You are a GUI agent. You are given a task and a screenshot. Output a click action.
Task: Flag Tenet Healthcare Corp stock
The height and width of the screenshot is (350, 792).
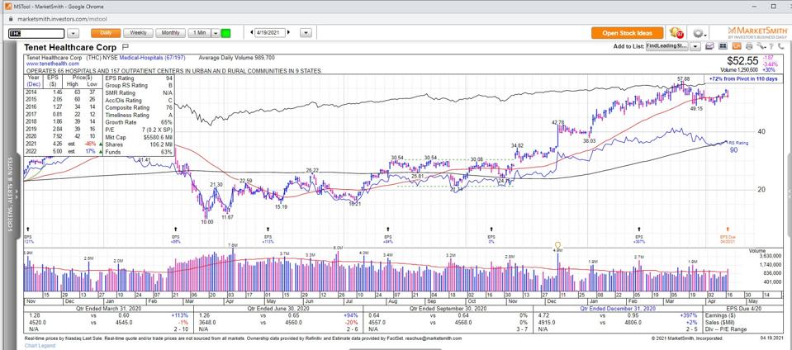pos(126,47)
